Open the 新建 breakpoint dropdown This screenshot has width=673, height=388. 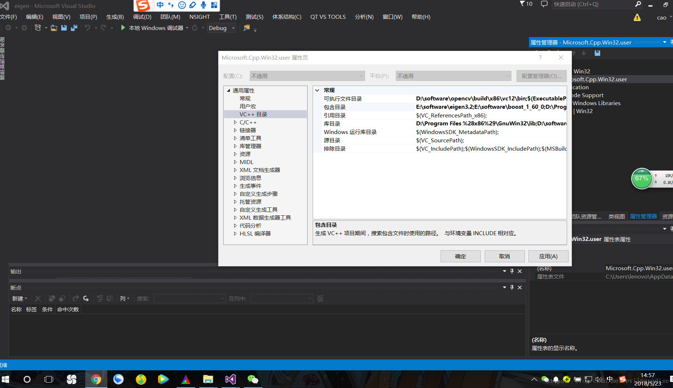(x=20, y=298)
